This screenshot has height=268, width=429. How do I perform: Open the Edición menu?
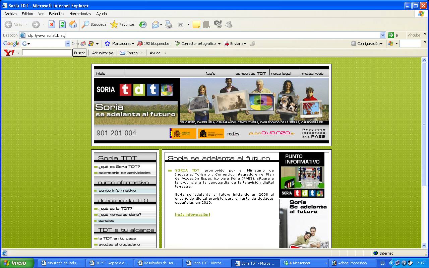point(27,14)
